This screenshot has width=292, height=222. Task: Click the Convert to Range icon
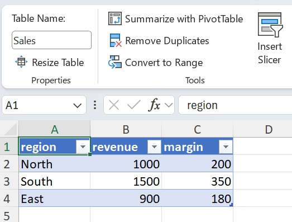(x=115, y=62)
